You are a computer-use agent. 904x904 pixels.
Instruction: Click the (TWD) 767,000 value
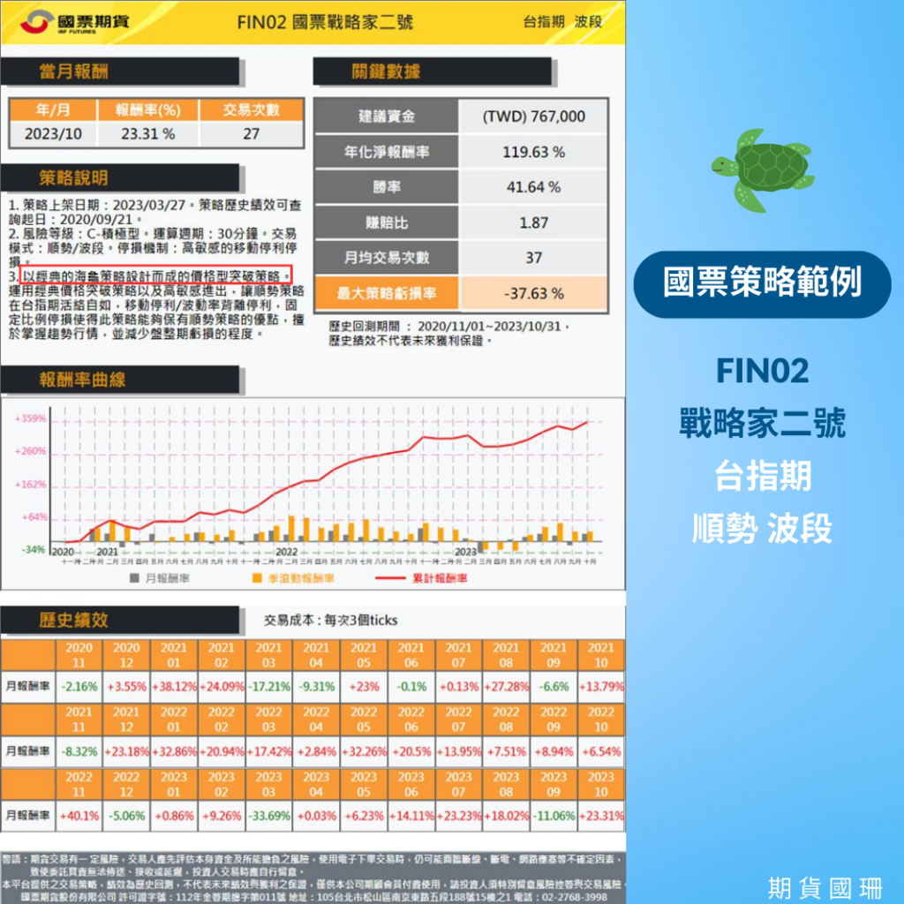[533, 117]
